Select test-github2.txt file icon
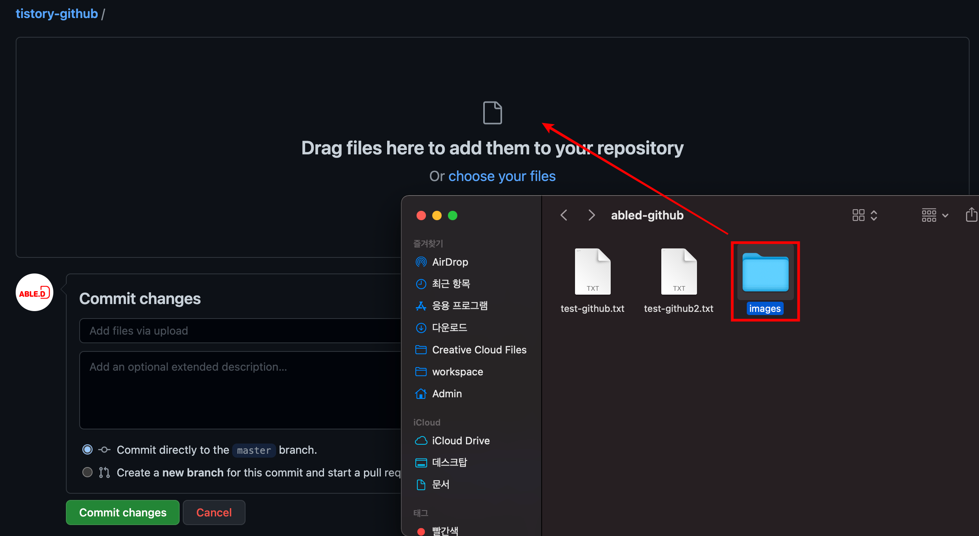The image size is (979, 536). [679, 272]
